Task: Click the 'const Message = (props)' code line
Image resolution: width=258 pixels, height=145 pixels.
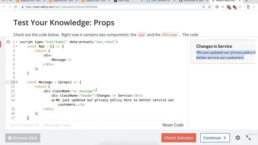Action: point(54,82)
